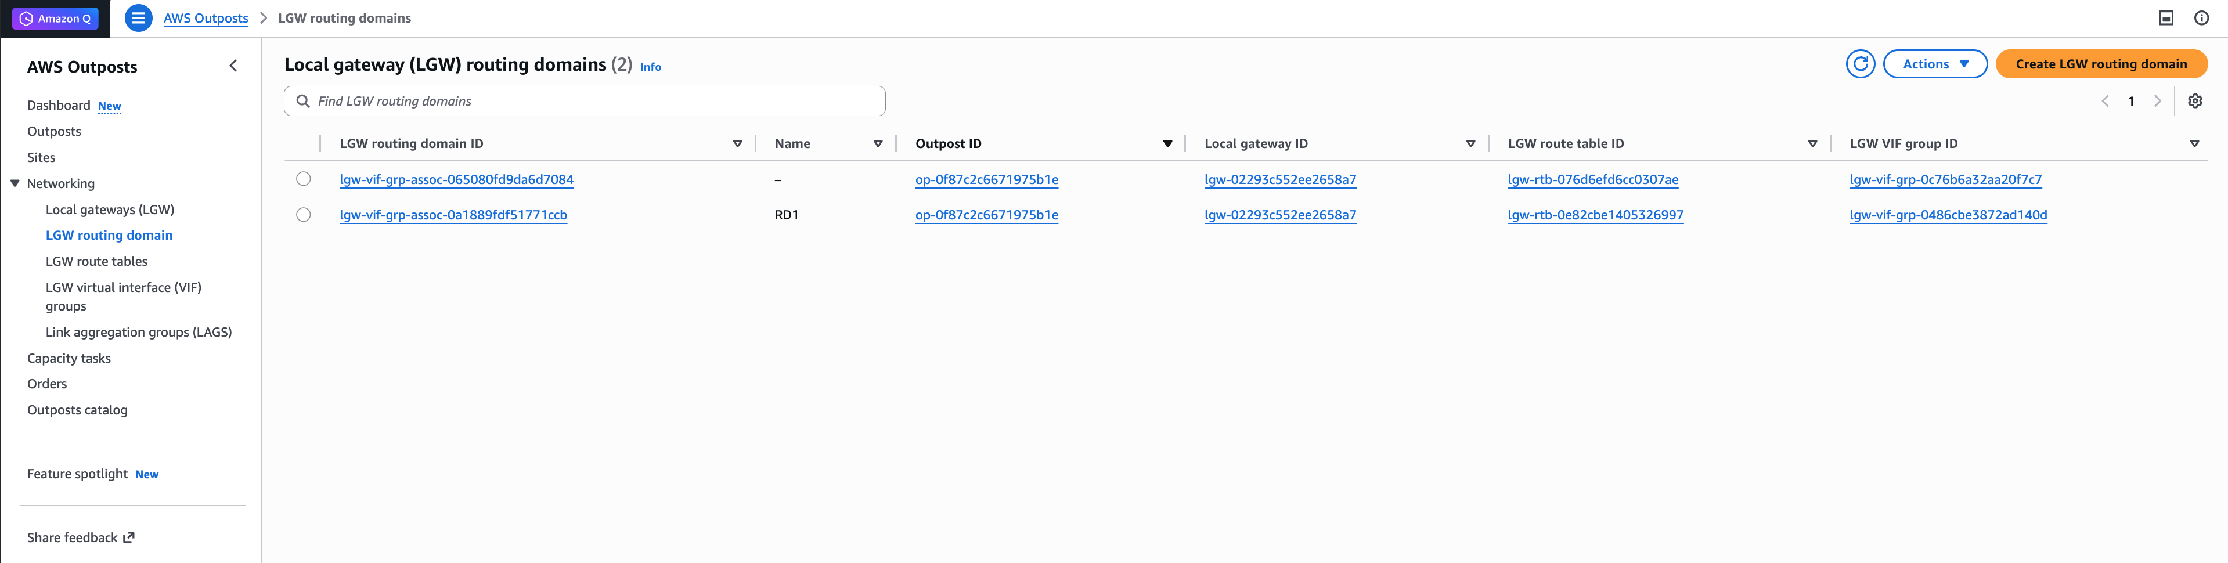Open the info circle help panel
The image size is (2228, 563).
pos(2201,18)
